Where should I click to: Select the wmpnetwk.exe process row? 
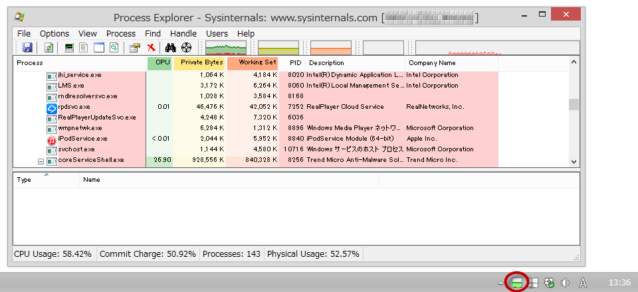coord(256,128)
